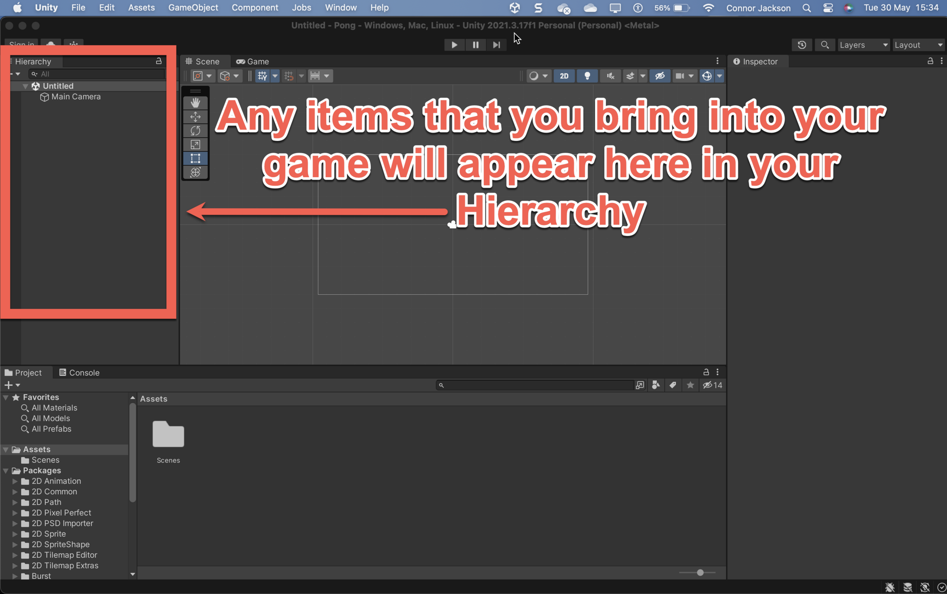
Task: Select the Rect tool
Action: pos(195,158)
